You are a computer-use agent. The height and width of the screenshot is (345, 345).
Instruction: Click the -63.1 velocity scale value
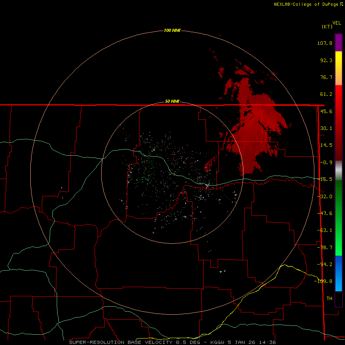(x=325, y=230)
